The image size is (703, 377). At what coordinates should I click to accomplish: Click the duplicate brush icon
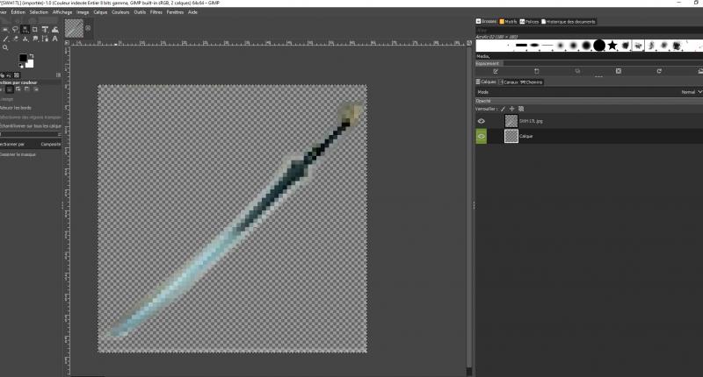tap(577, 71)
